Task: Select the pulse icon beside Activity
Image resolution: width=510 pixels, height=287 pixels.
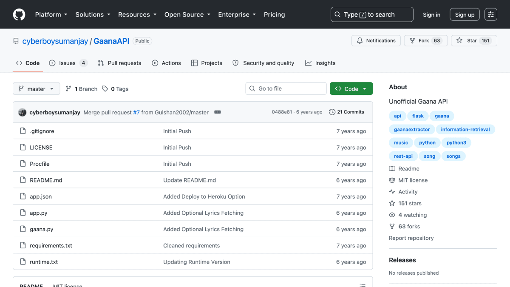Action: (x=392, y=192)
